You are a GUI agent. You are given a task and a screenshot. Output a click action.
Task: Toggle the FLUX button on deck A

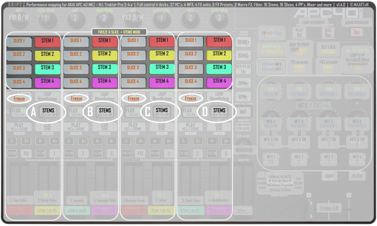19,112
